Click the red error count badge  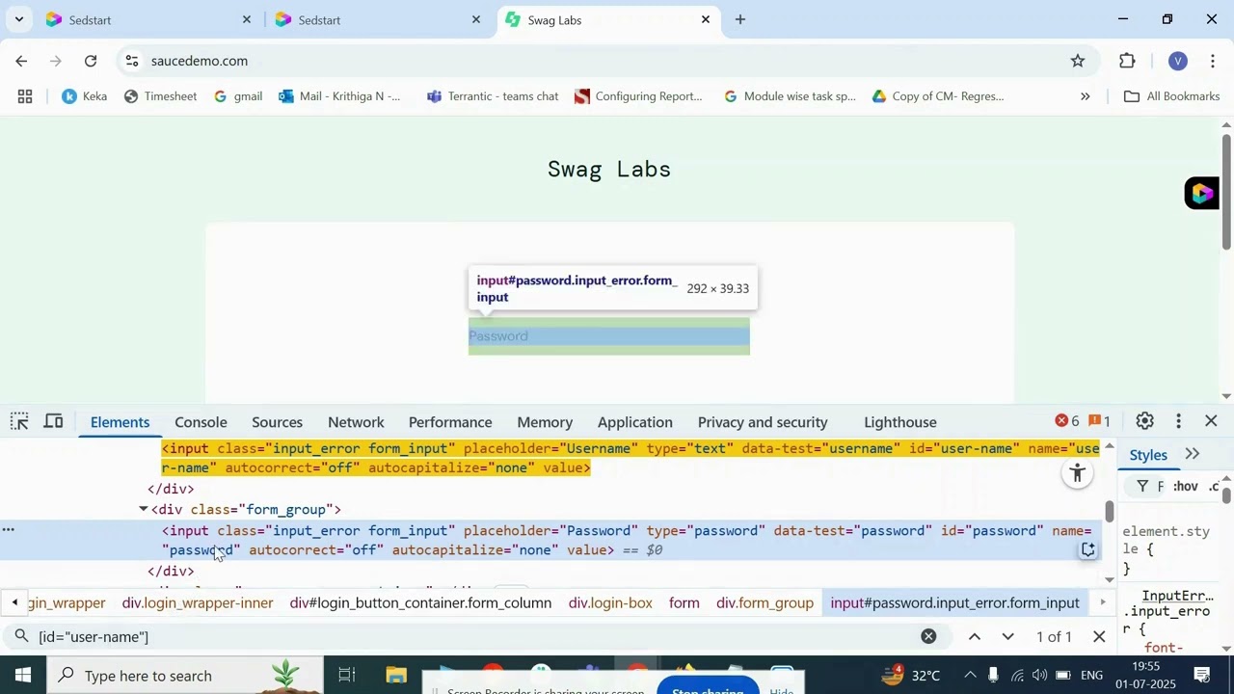coord(1067,421)
